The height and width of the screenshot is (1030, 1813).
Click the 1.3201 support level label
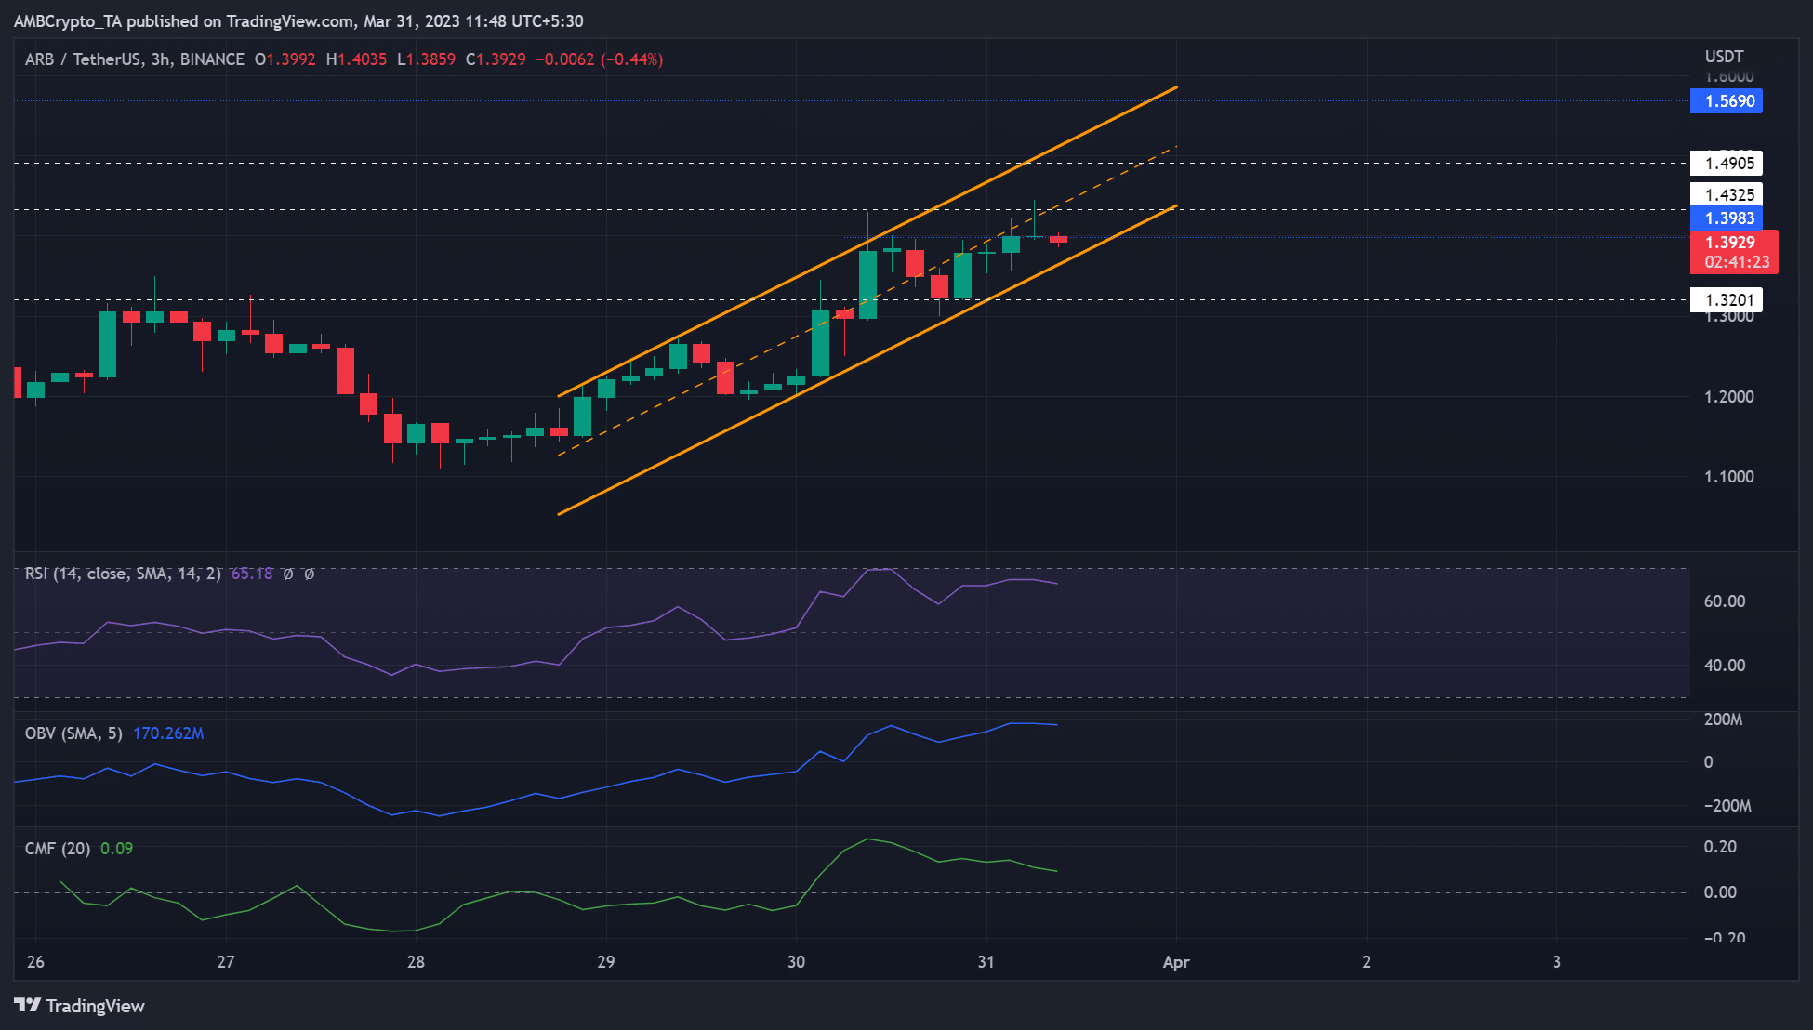(1727, 300)
